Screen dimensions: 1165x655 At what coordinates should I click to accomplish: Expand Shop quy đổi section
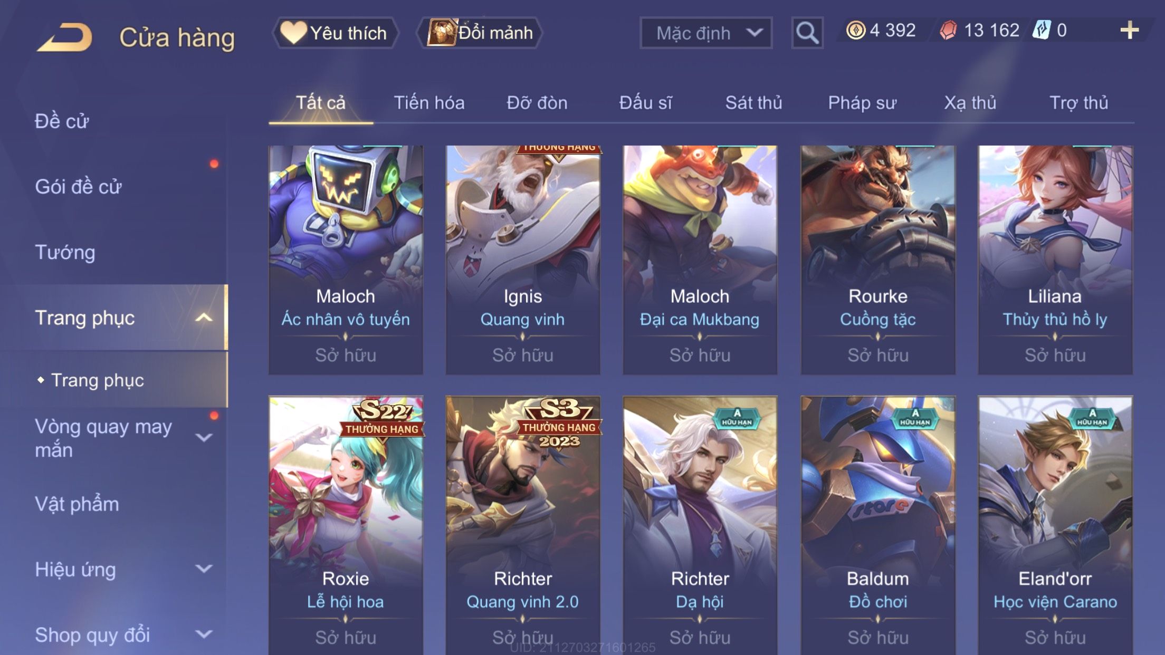(x=204, y=634)
